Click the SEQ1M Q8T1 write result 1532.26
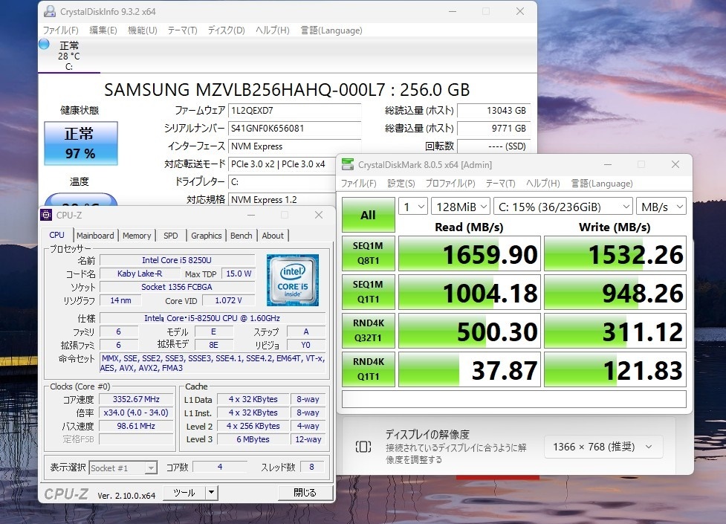Image resolution: width=726 pixels, height=524 pixels. (x=615, y=253)
